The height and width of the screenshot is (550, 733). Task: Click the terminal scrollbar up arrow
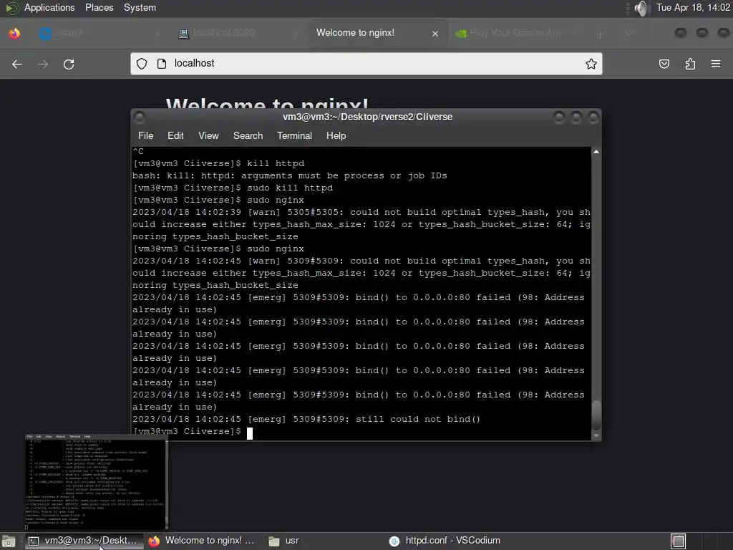pyautogui.click(x=596, y=152)
